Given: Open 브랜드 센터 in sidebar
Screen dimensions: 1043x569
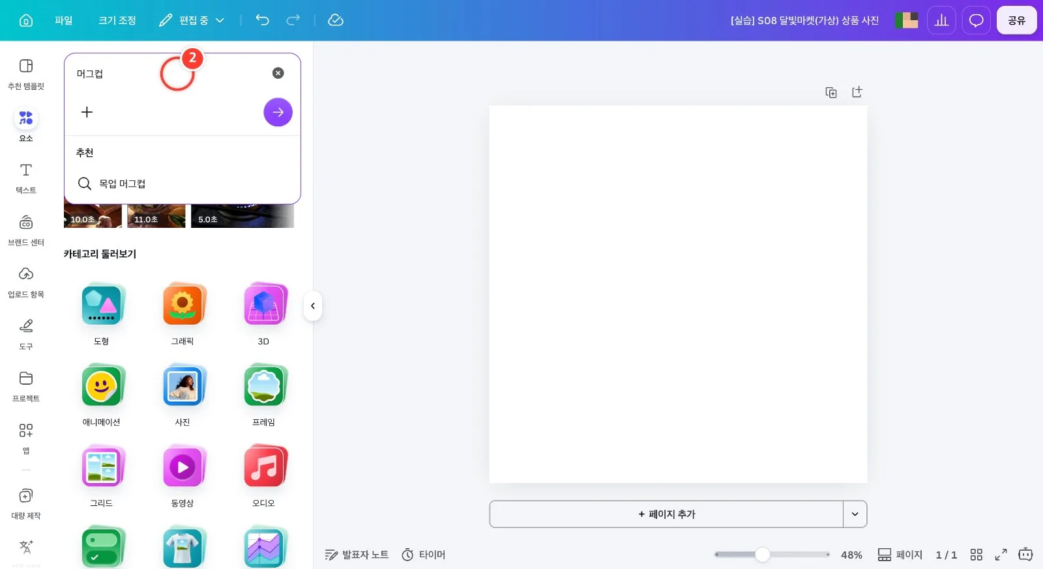Looking at the screenshot, I should [x=26, y=230].
